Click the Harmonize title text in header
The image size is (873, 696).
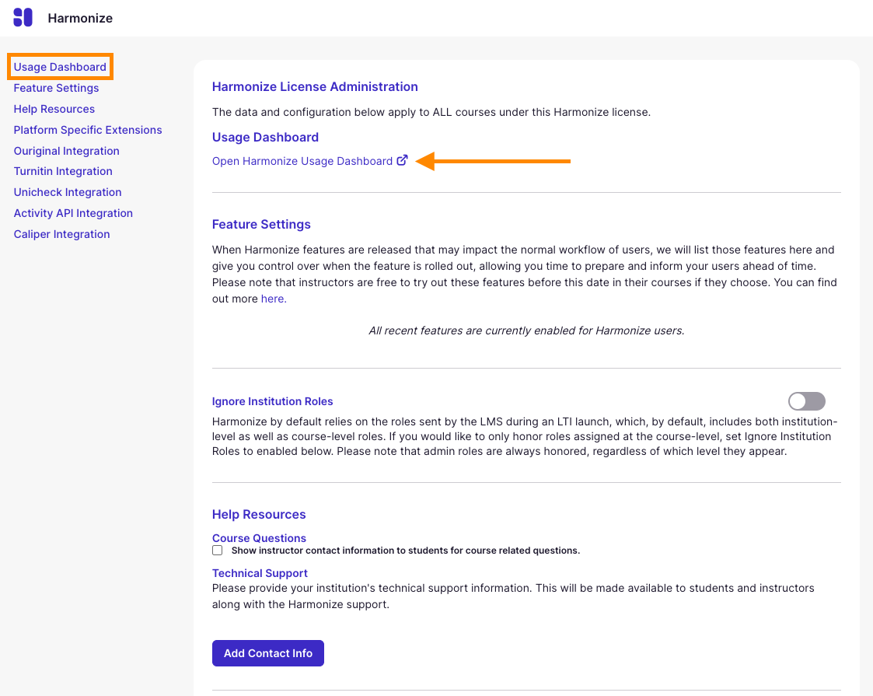coord(80,18)
